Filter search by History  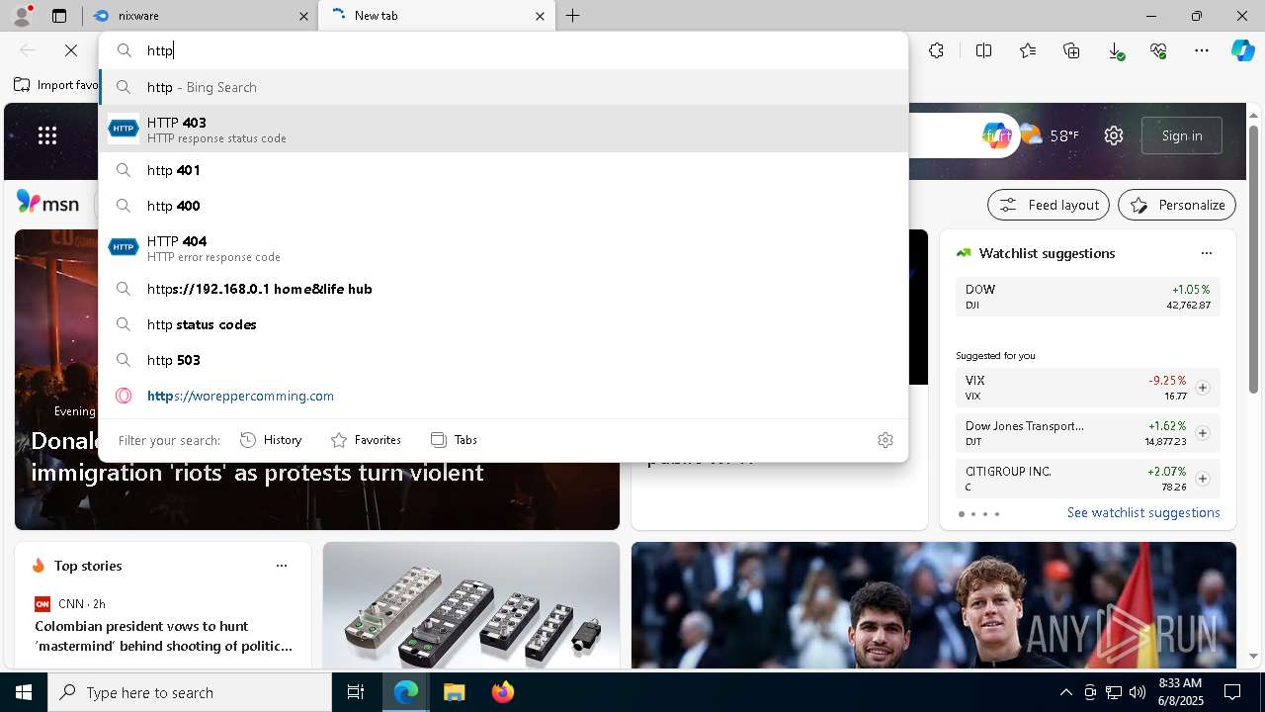click(271, 440)
